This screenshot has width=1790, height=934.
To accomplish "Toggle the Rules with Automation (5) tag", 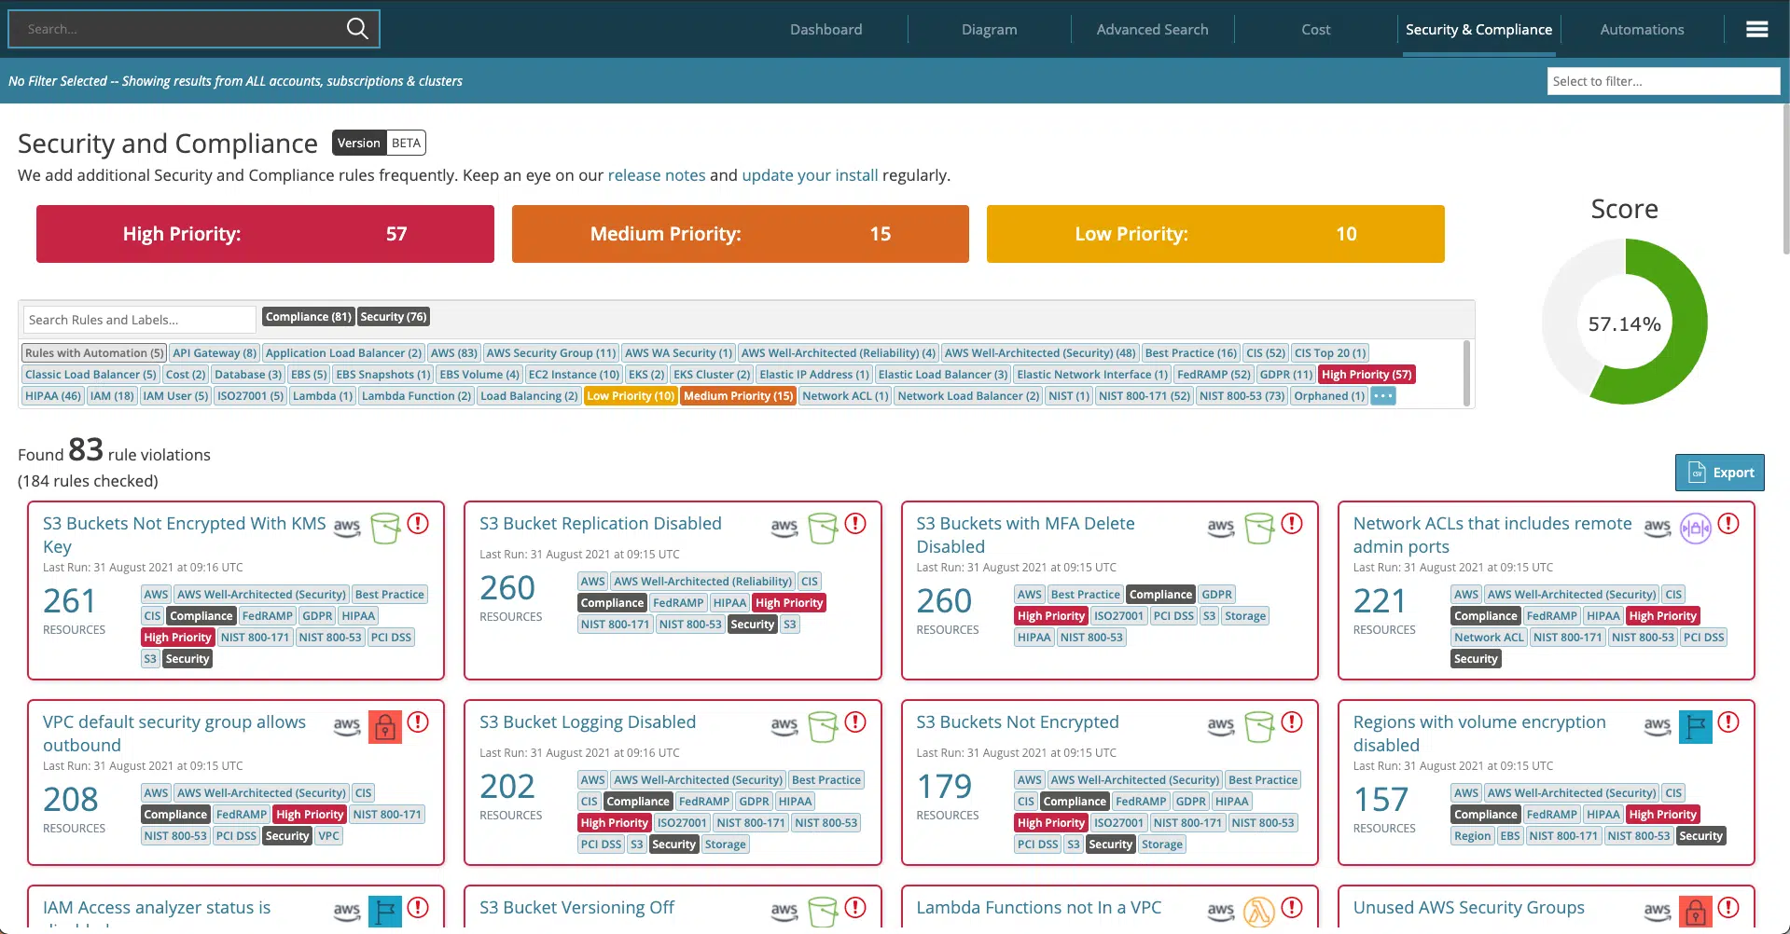I will (93, 353).
